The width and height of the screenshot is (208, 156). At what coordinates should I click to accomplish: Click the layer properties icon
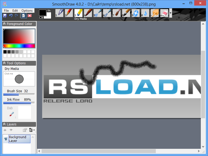pyautogui.click(x=25, y=130)
